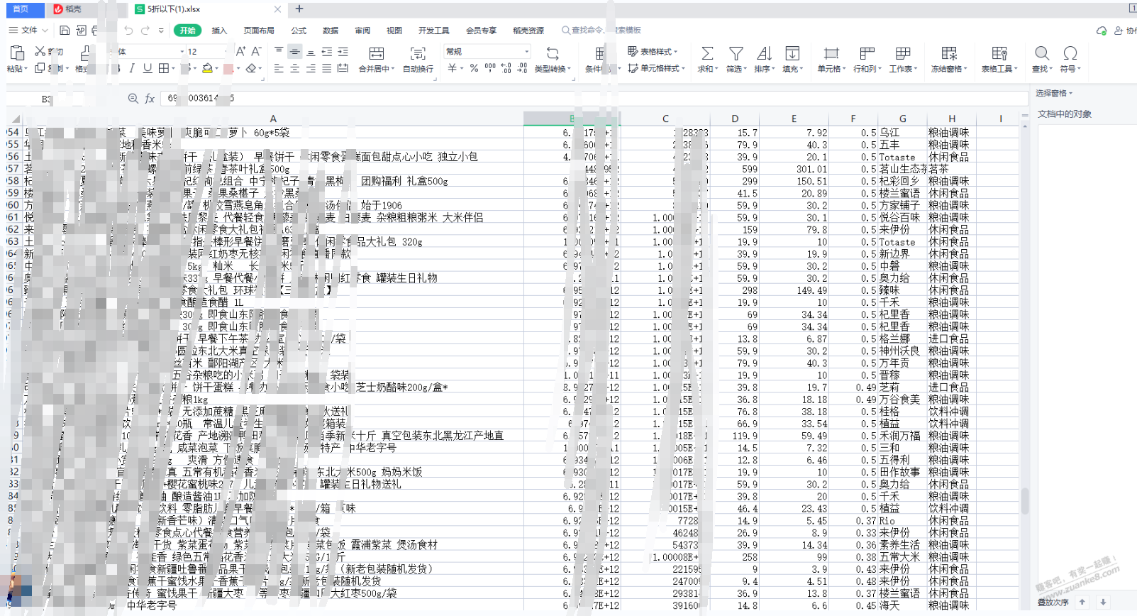Open a new tab with plus button
The height and width of the screenshot is (616, 1137).
pos(299,9)
